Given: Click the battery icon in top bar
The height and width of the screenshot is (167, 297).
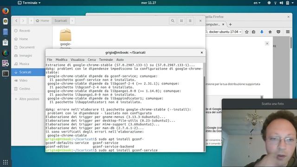Looking at the screenshot, I should [288, 3].
